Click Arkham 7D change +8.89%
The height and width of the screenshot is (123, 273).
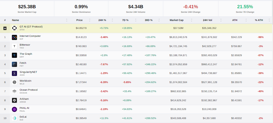point(127,100)
